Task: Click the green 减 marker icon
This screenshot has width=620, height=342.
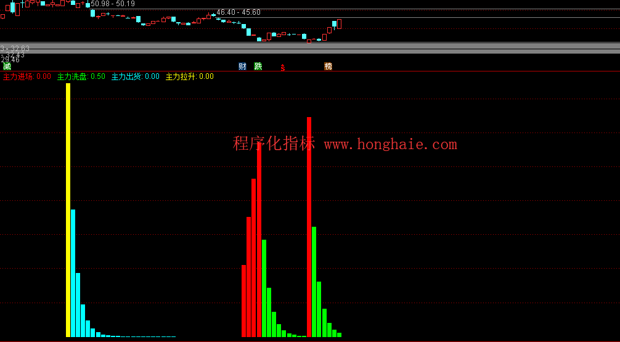Action: pos(7,67)
